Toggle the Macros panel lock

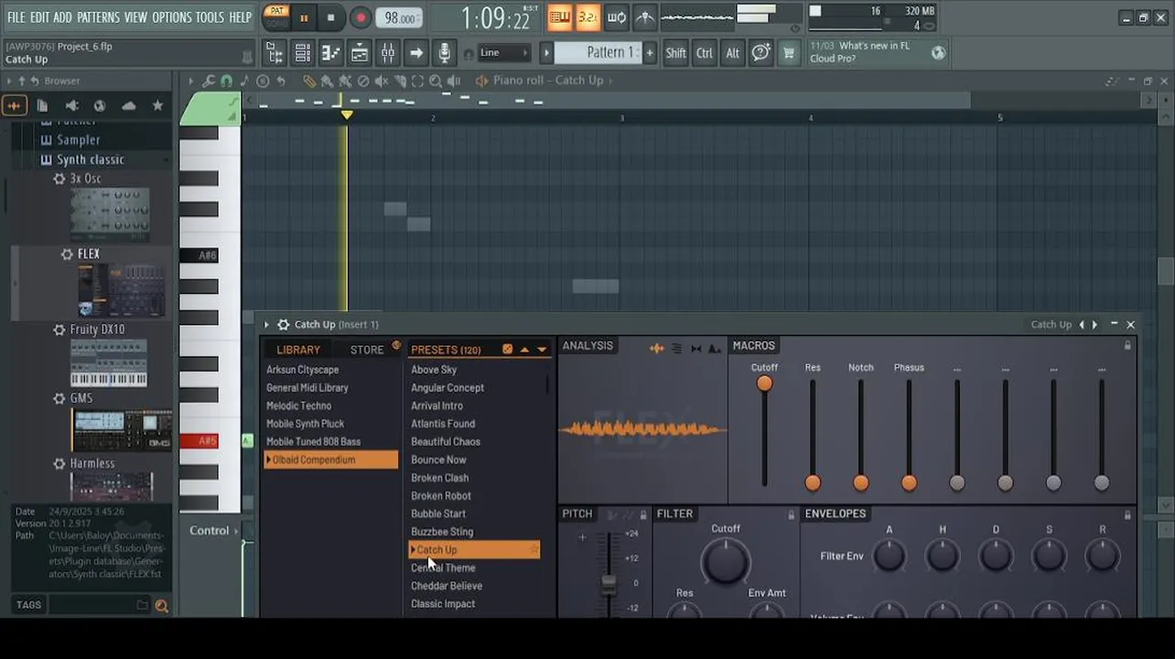pyautogui.click(x=1127, y=345)
